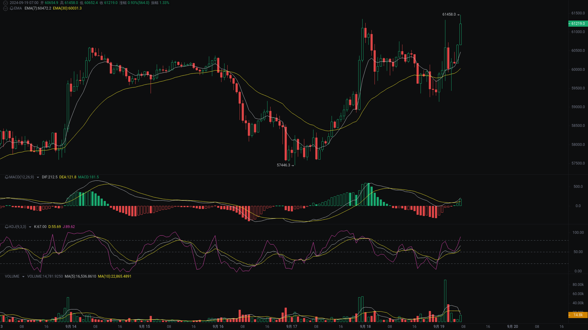Open the KDJ(9,3,3) dropdown arrow

[30, 227]
